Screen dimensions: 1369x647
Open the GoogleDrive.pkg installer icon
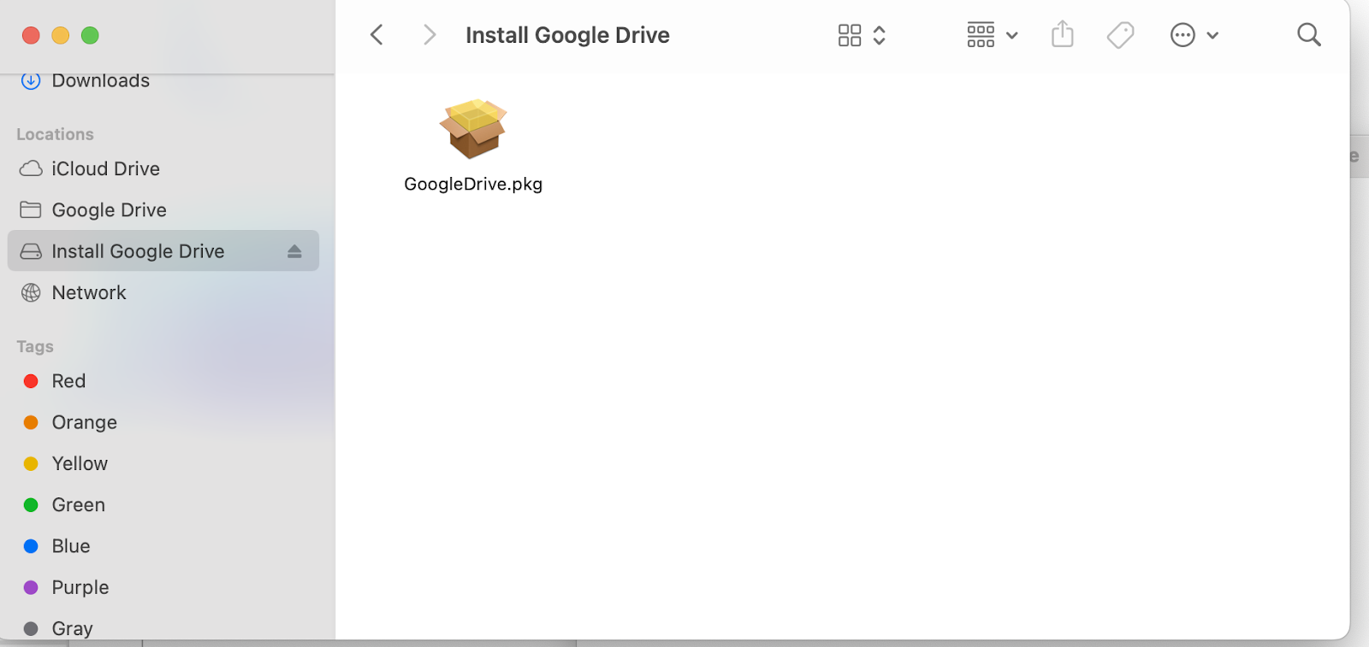(473, 128)
